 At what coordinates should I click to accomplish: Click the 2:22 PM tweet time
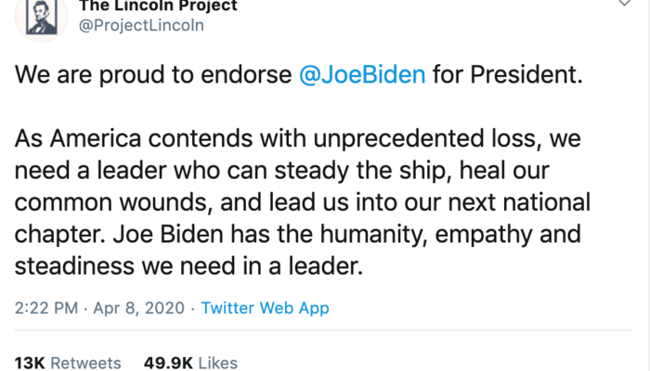tap(45, 307)
